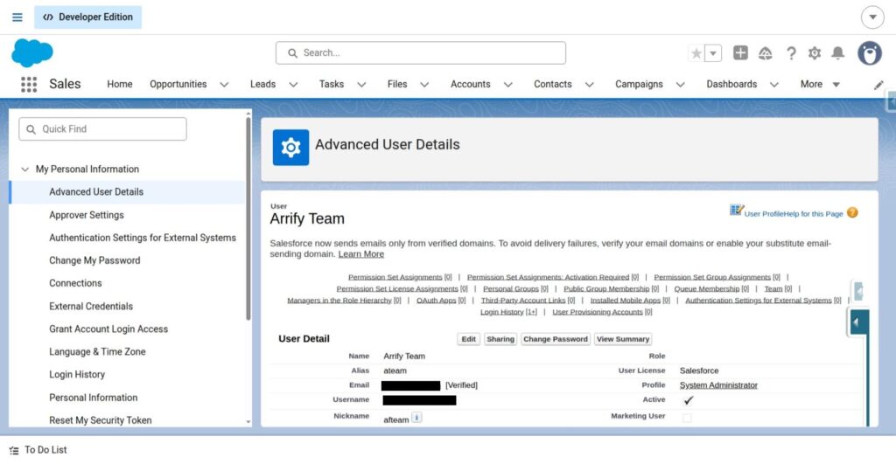Click the View Summary button
This screenshot has width=896, height=464.
[623, 339]
